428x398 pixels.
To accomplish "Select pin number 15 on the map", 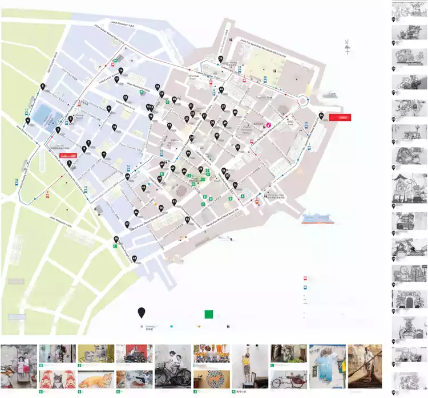I will tap(126, 98).
